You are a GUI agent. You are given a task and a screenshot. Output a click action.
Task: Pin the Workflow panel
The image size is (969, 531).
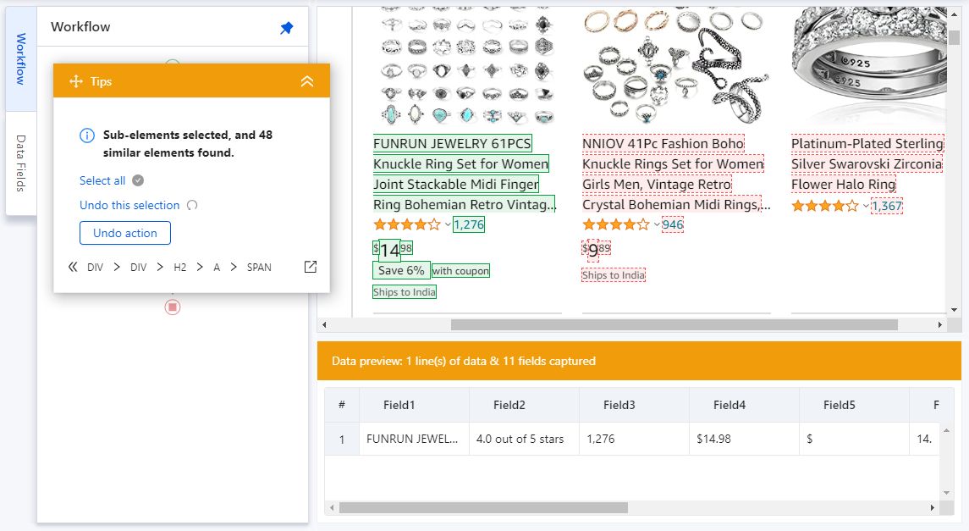pyautogui.click(x=286, y=28)
